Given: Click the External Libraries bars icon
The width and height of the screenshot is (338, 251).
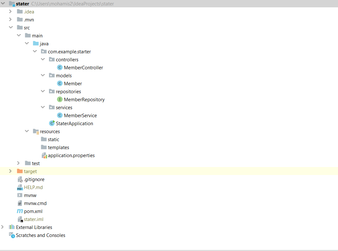Looking at the screenshot, I should pos(12,227).
